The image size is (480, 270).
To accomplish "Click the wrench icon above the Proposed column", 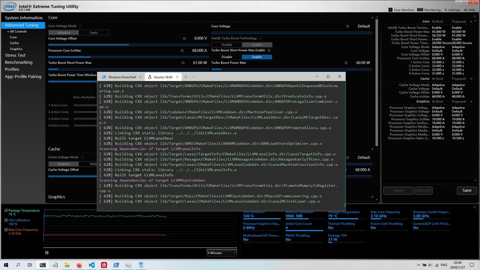I will click(x=475, y=16).
